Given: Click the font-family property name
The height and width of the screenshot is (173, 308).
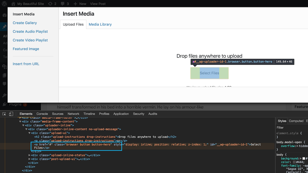Looking at the screenshot, I should 290,166.
